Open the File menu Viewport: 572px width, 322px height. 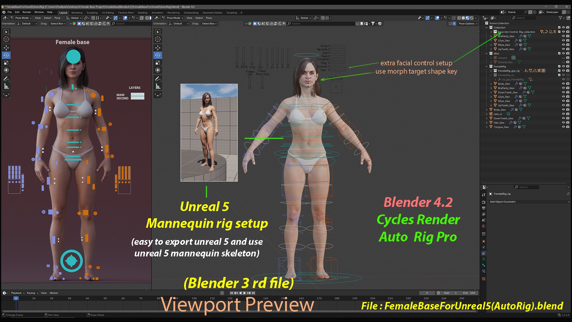10,12
